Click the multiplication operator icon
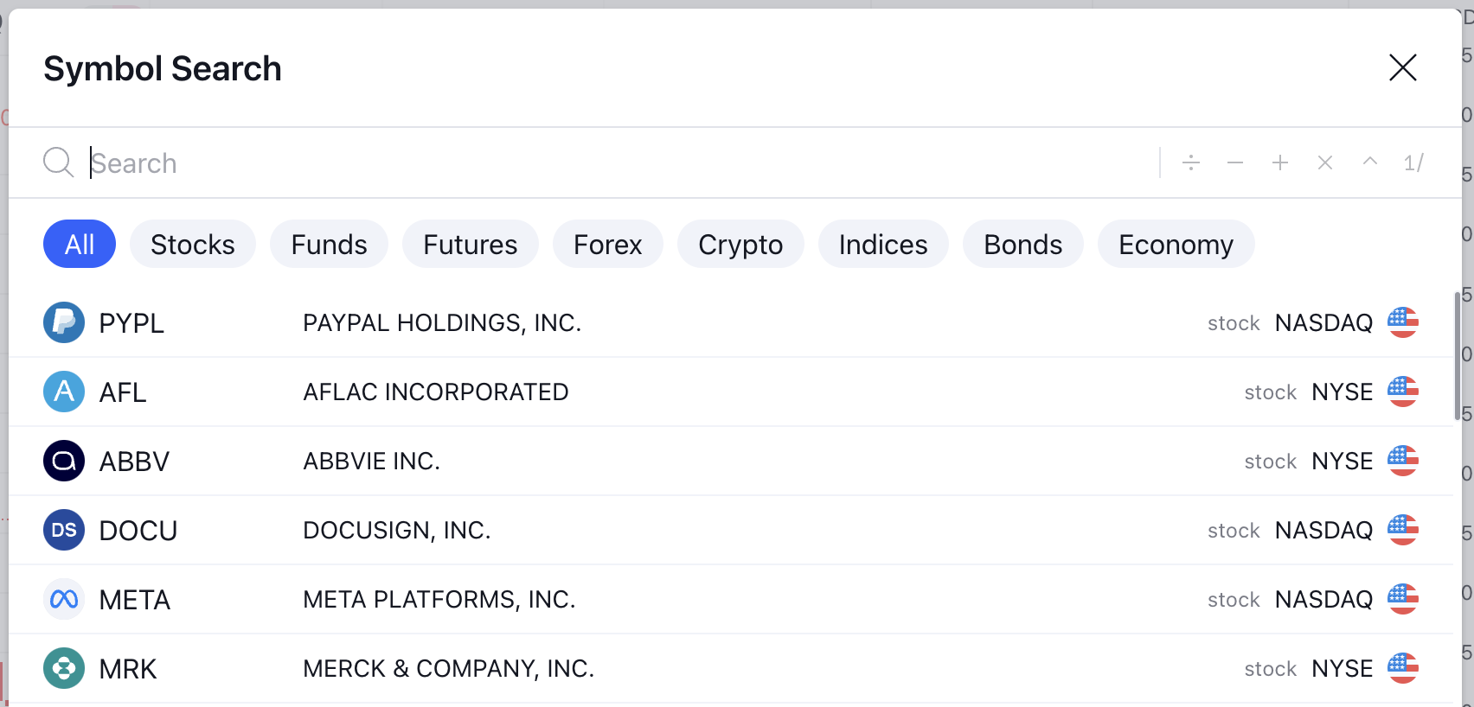1474x707 pixels. tap(1325, 162)
